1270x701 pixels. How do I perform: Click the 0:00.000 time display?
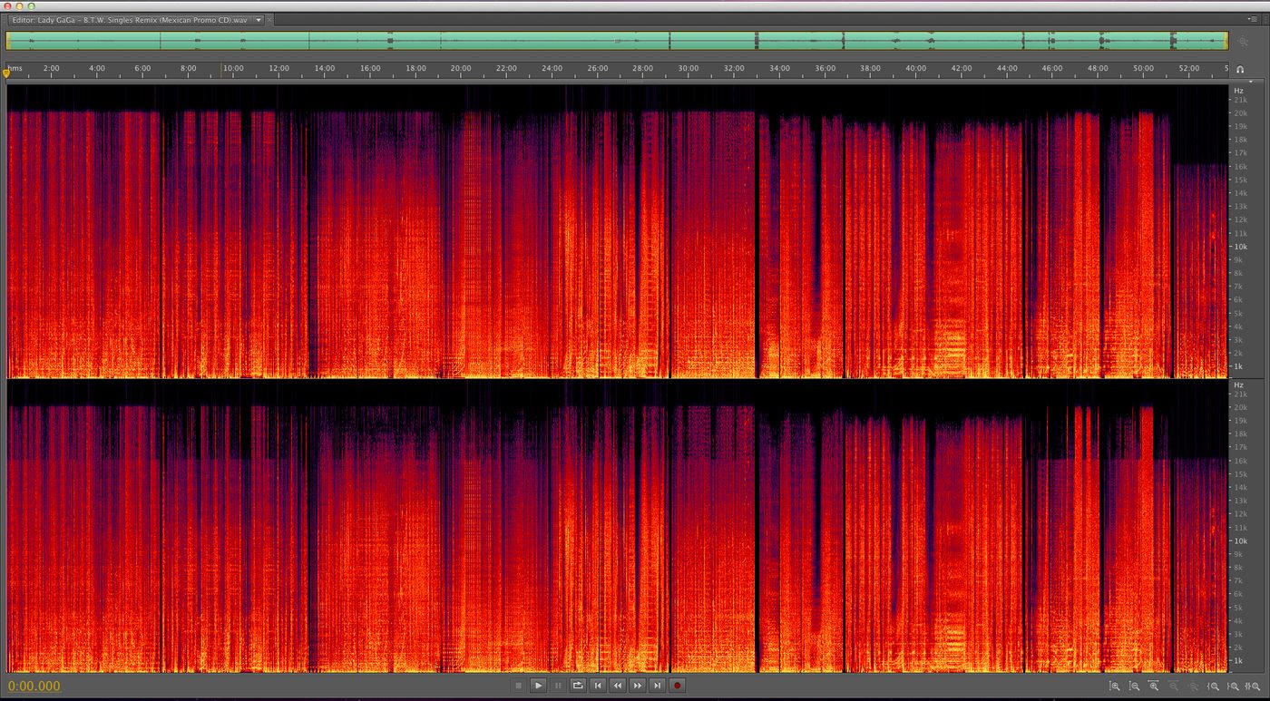pos(34,686)
